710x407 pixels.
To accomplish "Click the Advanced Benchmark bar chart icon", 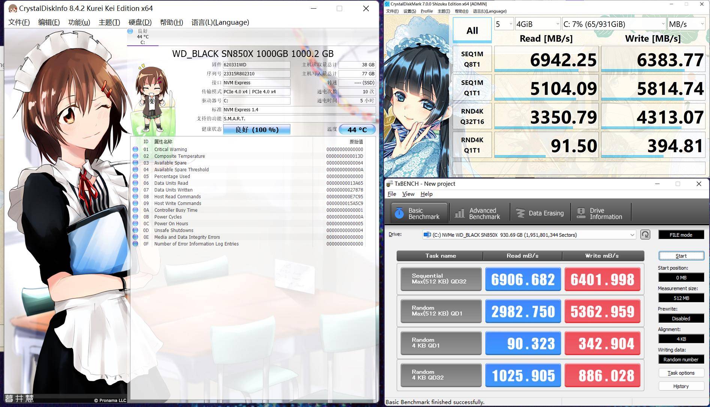I will [x=459, y=213].
